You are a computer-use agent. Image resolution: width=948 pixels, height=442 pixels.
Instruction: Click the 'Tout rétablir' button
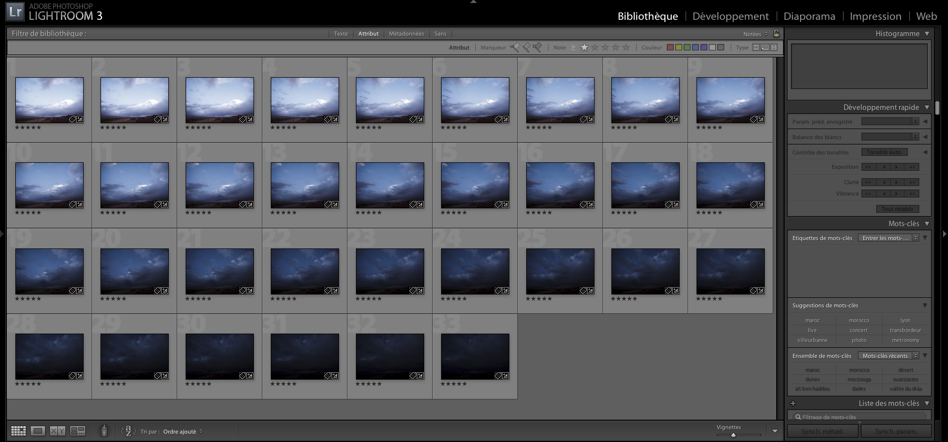[x=897, y=209]
